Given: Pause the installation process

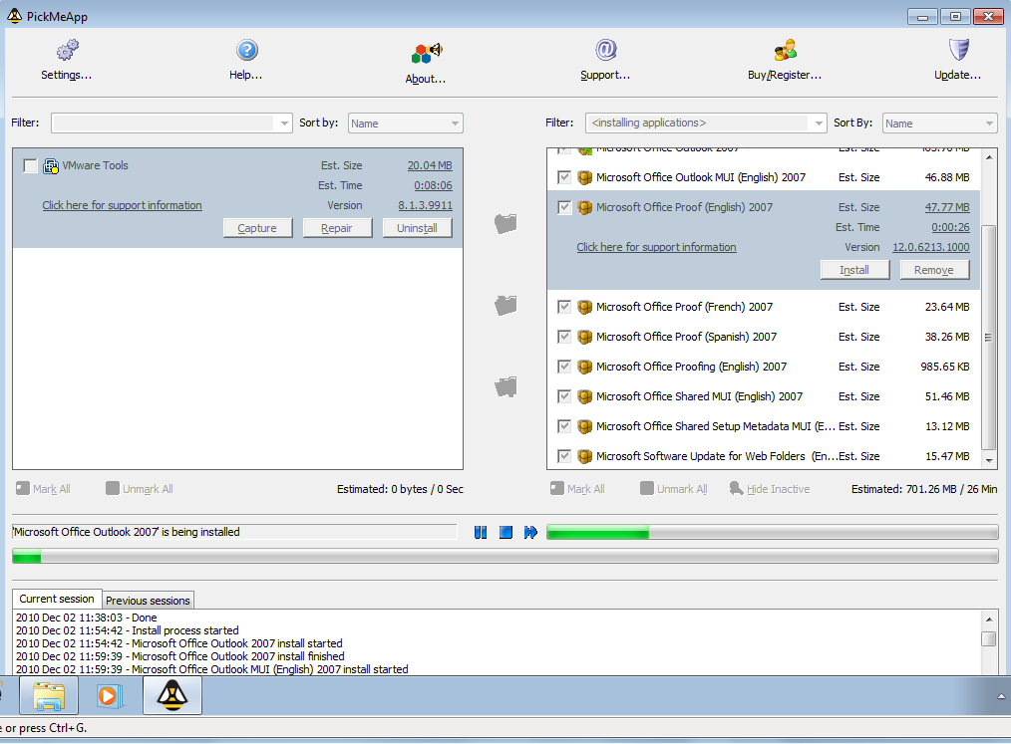Looking at the screenshot, I should click(481, 532).
